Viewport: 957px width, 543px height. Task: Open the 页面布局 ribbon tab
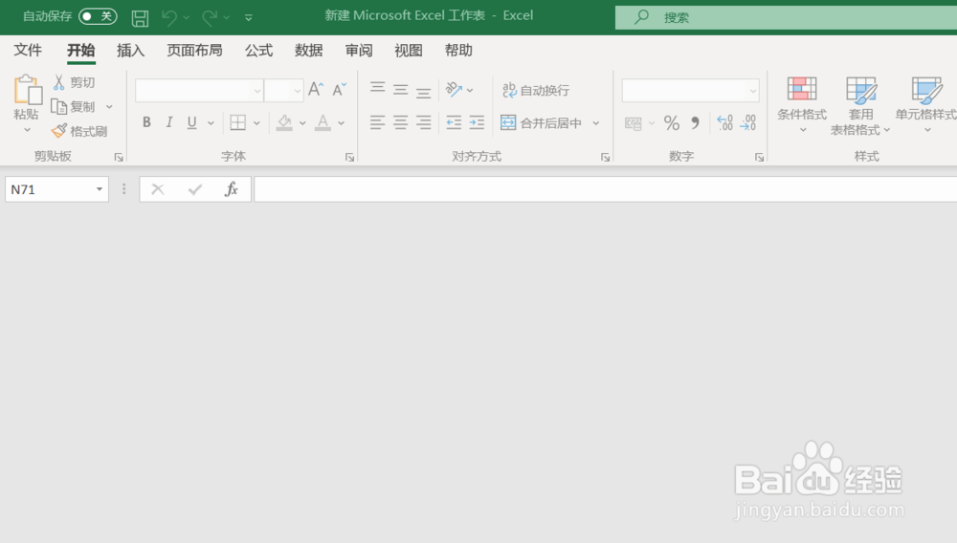point(194,50)
